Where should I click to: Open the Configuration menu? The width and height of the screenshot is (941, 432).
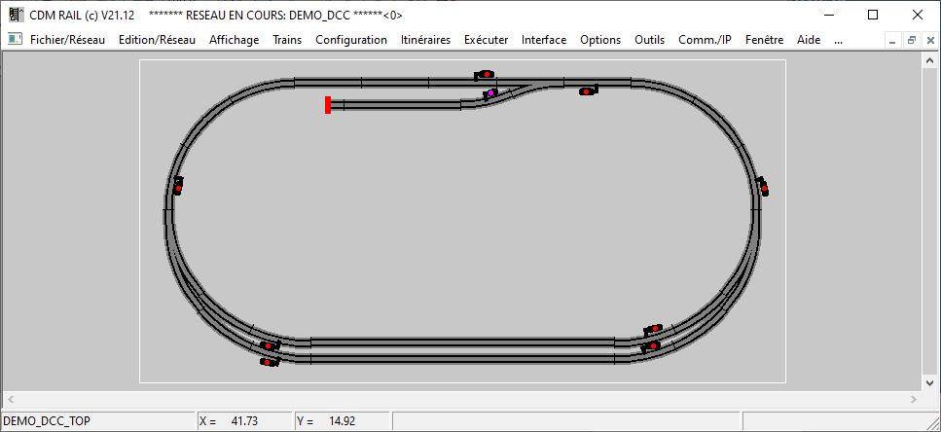pos(351,40)
